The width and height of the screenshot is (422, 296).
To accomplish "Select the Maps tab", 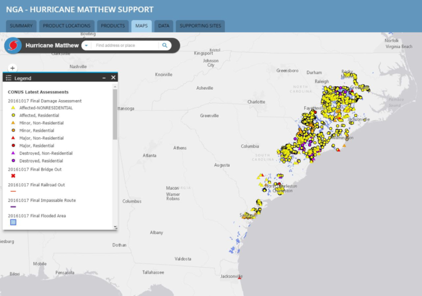I will click(141, 26).
